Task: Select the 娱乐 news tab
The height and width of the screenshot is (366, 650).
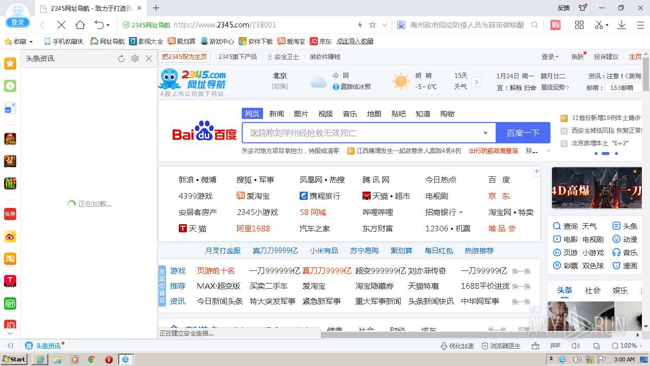Action: (621, 291)
